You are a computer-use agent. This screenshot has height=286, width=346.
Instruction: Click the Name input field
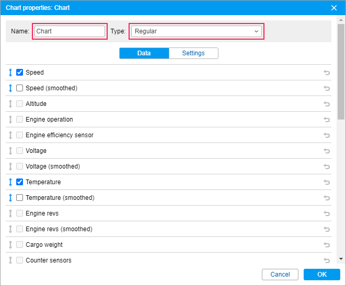pyautogui.click(x=70, y=31)
